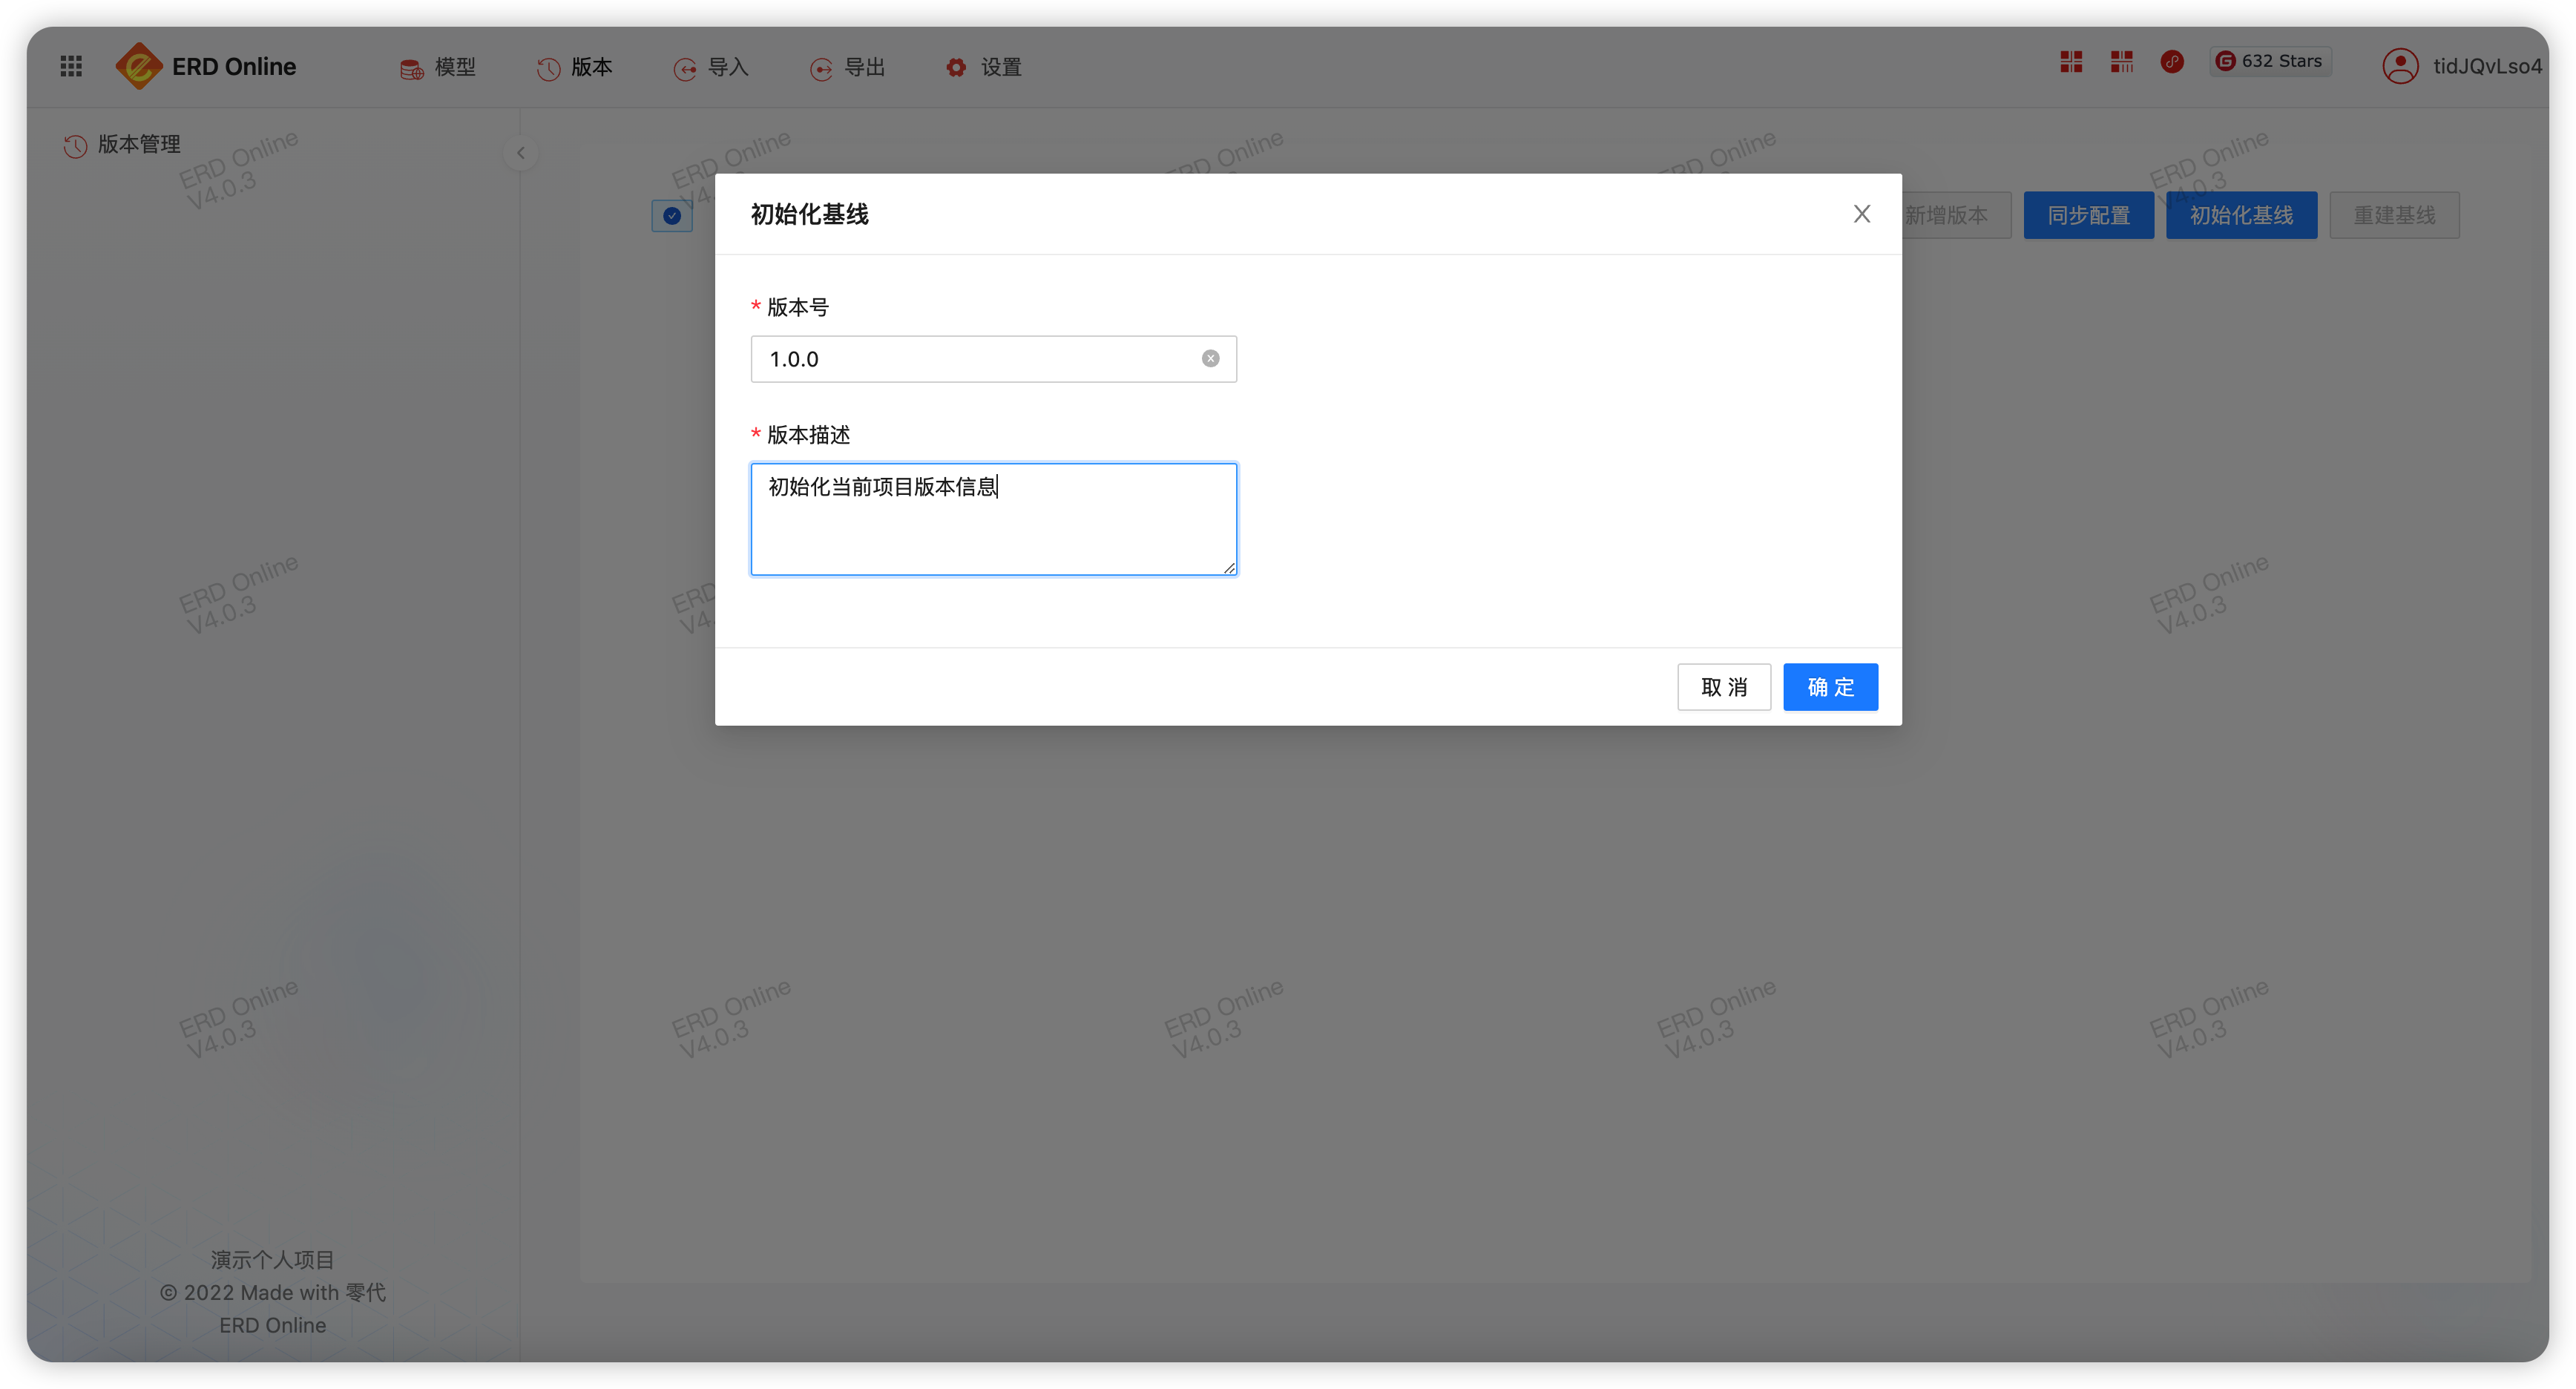Image resolution: width=2576 pixels, height=1389 pixels.
Task: Click the 版本描述 field label
Action: coord(809,435)
